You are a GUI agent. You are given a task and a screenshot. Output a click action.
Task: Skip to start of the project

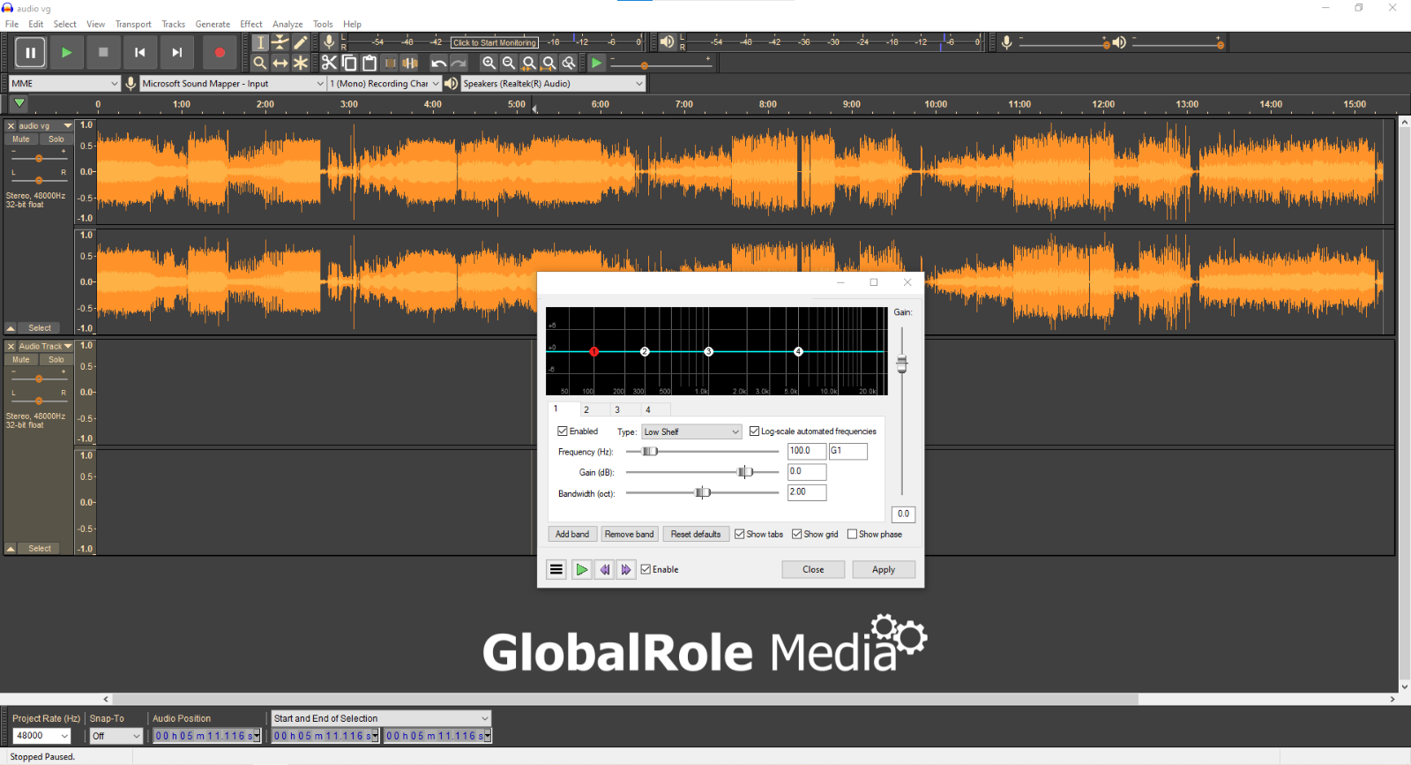click(140, 52)
